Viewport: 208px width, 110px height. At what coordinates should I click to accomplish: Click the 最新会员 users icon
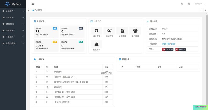click(120, 59)
